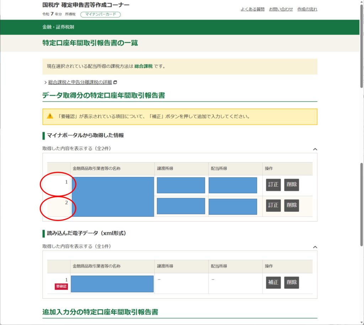Collapse the xml形式 list using its chevron
364x325 pixels.
click(x=315, y=247)
